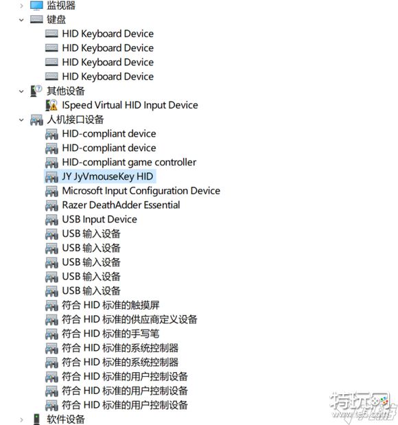This screenshot has width=398, height=425.
Task: Expand the 软件设备 node
Action: tap(21, 420)
